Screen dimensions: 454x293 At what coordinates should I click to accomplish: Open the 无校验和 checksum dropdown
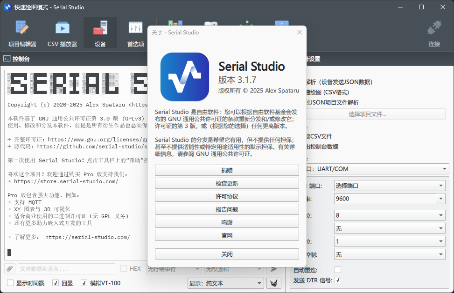coord(234,269)
